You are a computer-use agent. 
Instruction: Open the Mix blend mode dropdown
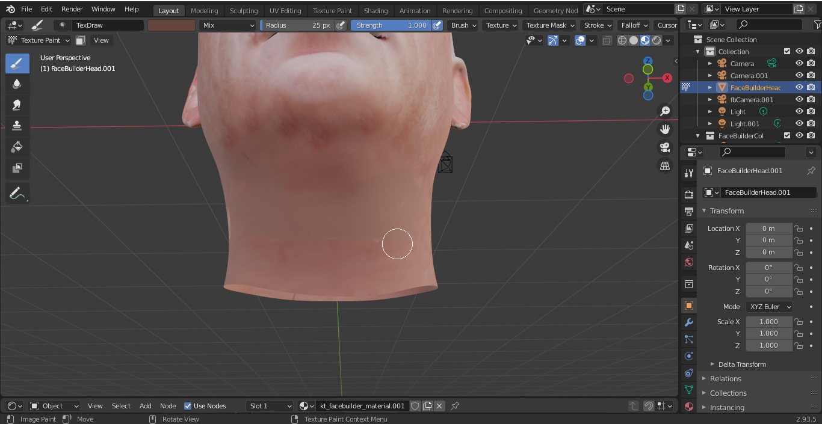tap(227, 25)
